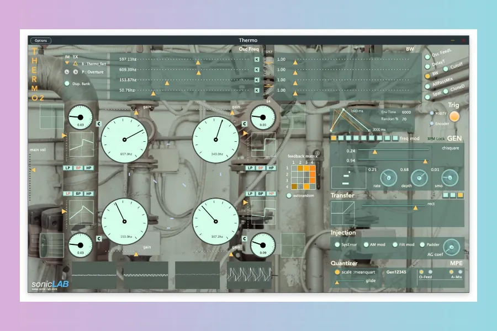Click the orange Trig trigger button

[x=454, y=117]
